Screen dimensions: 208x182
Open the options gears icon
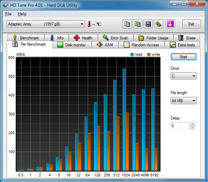point(158,24)
